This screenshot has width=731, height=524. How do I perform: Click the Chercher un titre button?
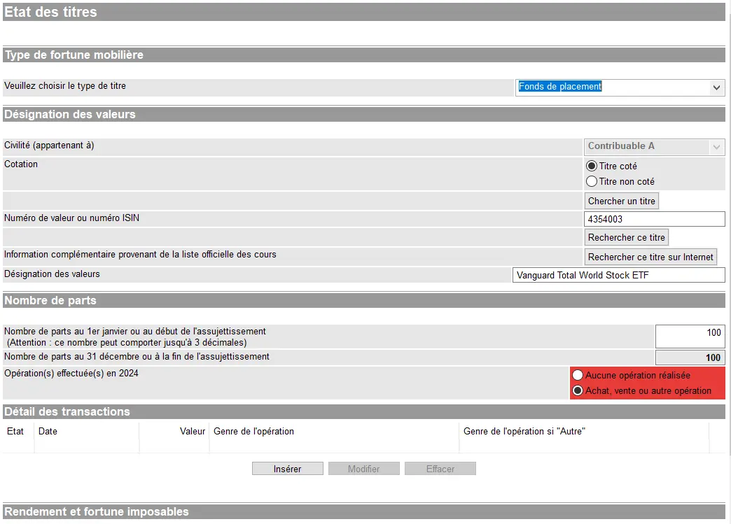[622, 201]
